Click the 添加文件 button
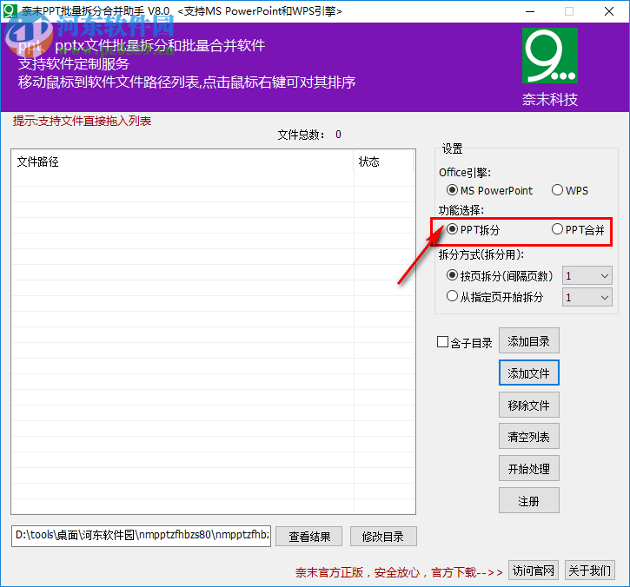This screenshot has width=630, height=587. (528, 373)
